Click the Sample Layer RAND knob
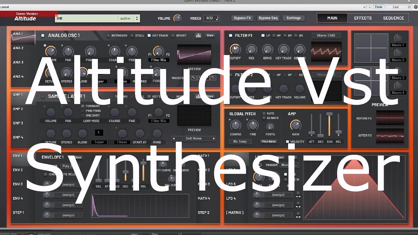 pos(157,133)
